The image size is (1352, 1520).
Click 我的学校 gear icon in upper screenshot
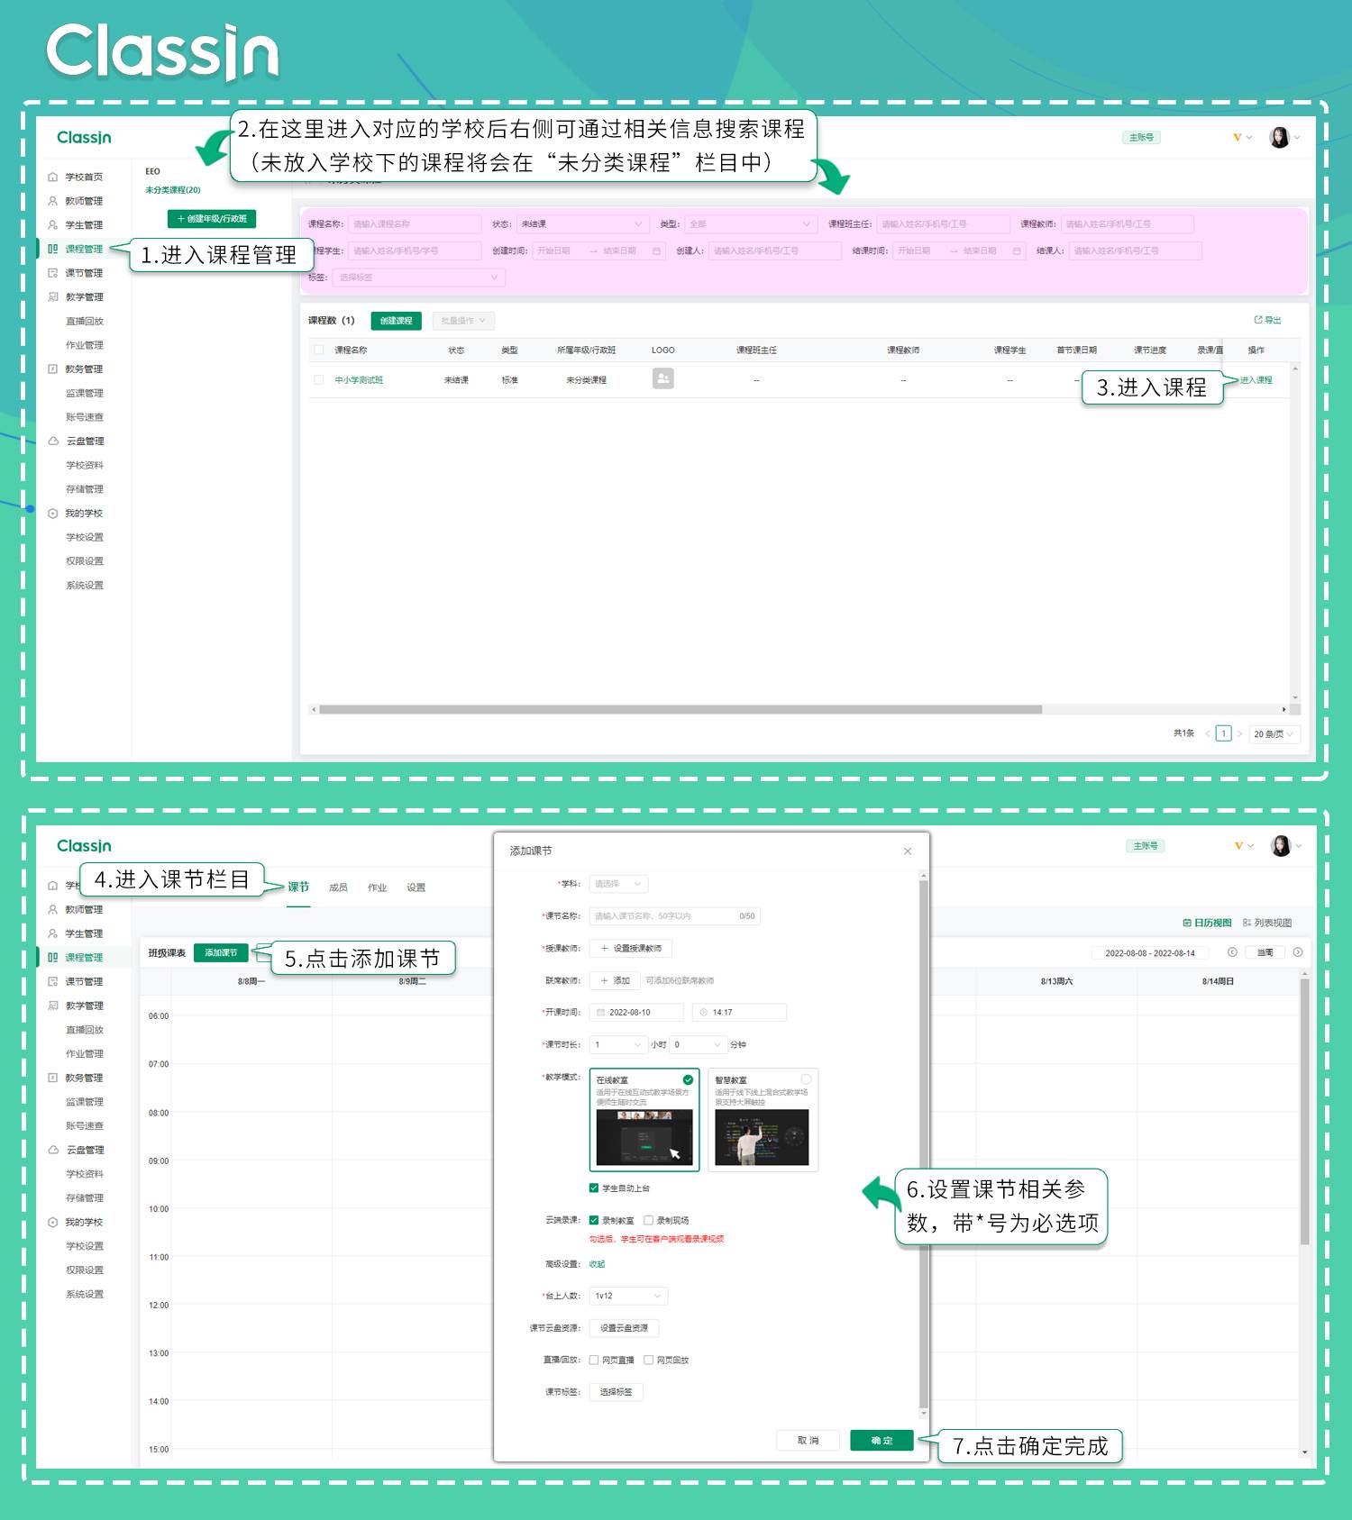pyautogui.click(x=53, y=513)
